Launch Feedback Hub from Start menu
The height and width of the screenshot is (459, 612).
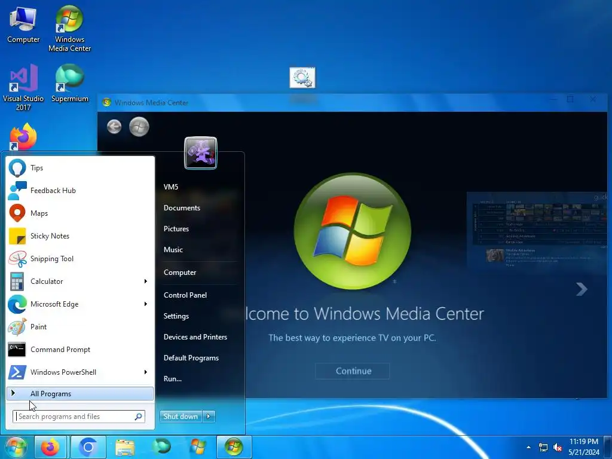(x=17, y=191)
